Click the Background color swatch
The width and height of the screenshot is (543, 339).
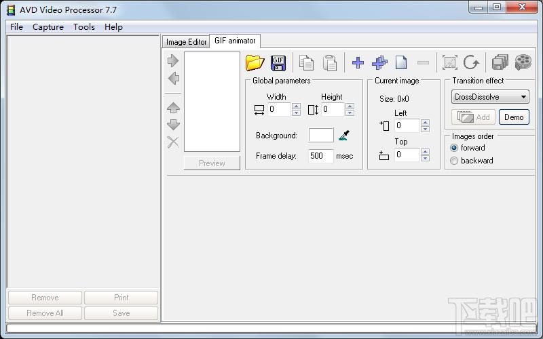[x=321, y=135]
